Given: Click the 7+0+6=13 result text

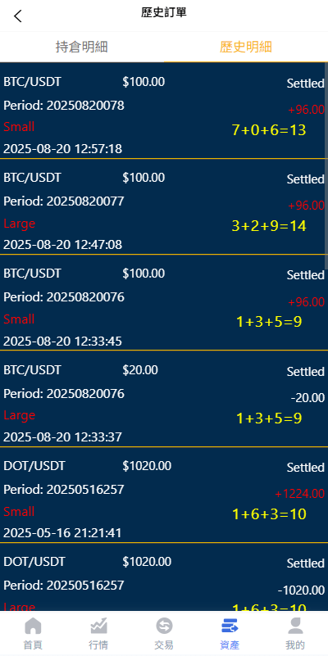Looking at the screenshot, I should 269,130.
